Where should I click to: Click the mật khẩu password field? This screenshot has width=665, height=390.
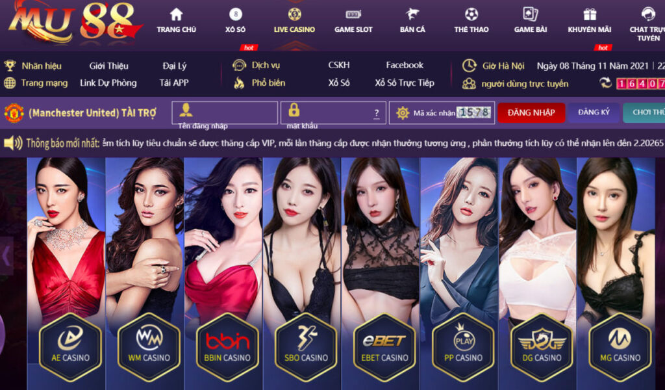(x=333, y=112)
